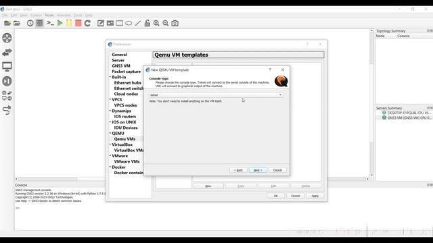Take a screenshot with the camera icon
The height and width of the screenshot is (243, 433).
point(175,23)
